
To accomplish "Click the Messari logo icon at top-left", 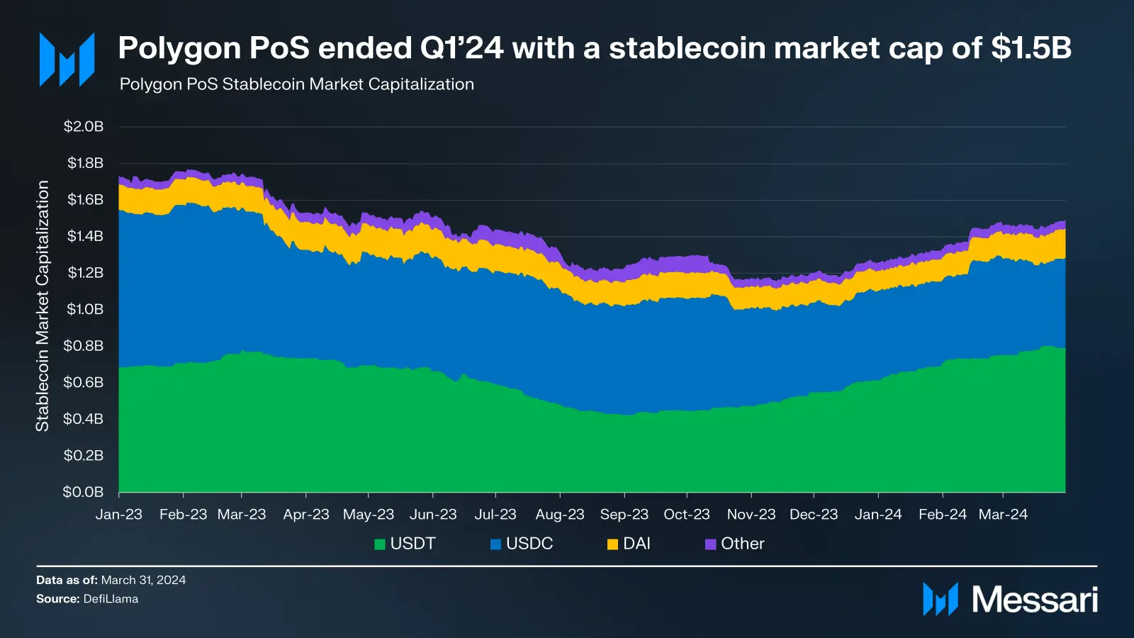I will (x=67, y=60).
